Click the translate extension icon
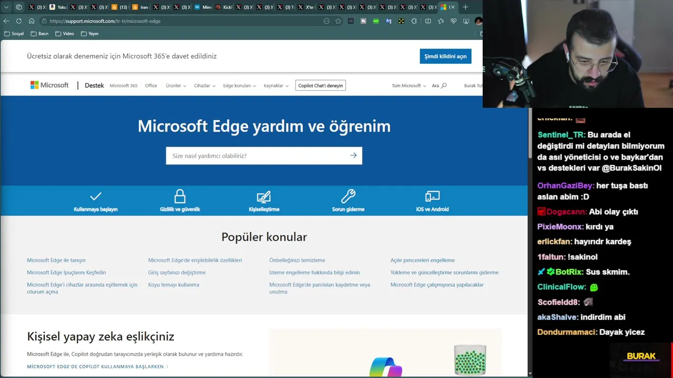This screenshot has width=673, height=378. click(x=389, y=21)
